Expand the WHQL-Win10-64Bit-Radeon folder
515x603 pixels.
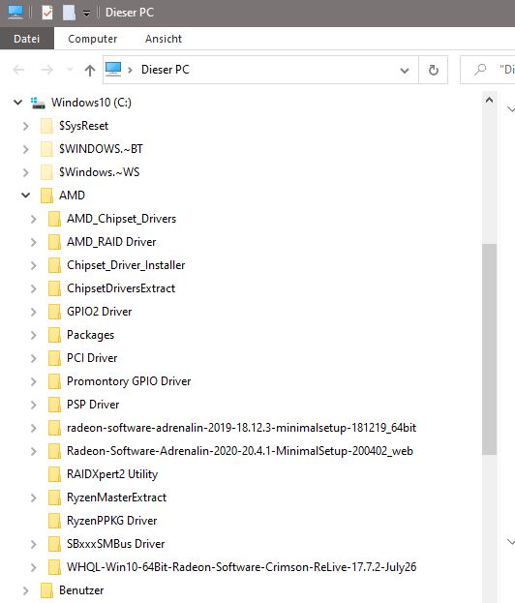click(34, 567)
